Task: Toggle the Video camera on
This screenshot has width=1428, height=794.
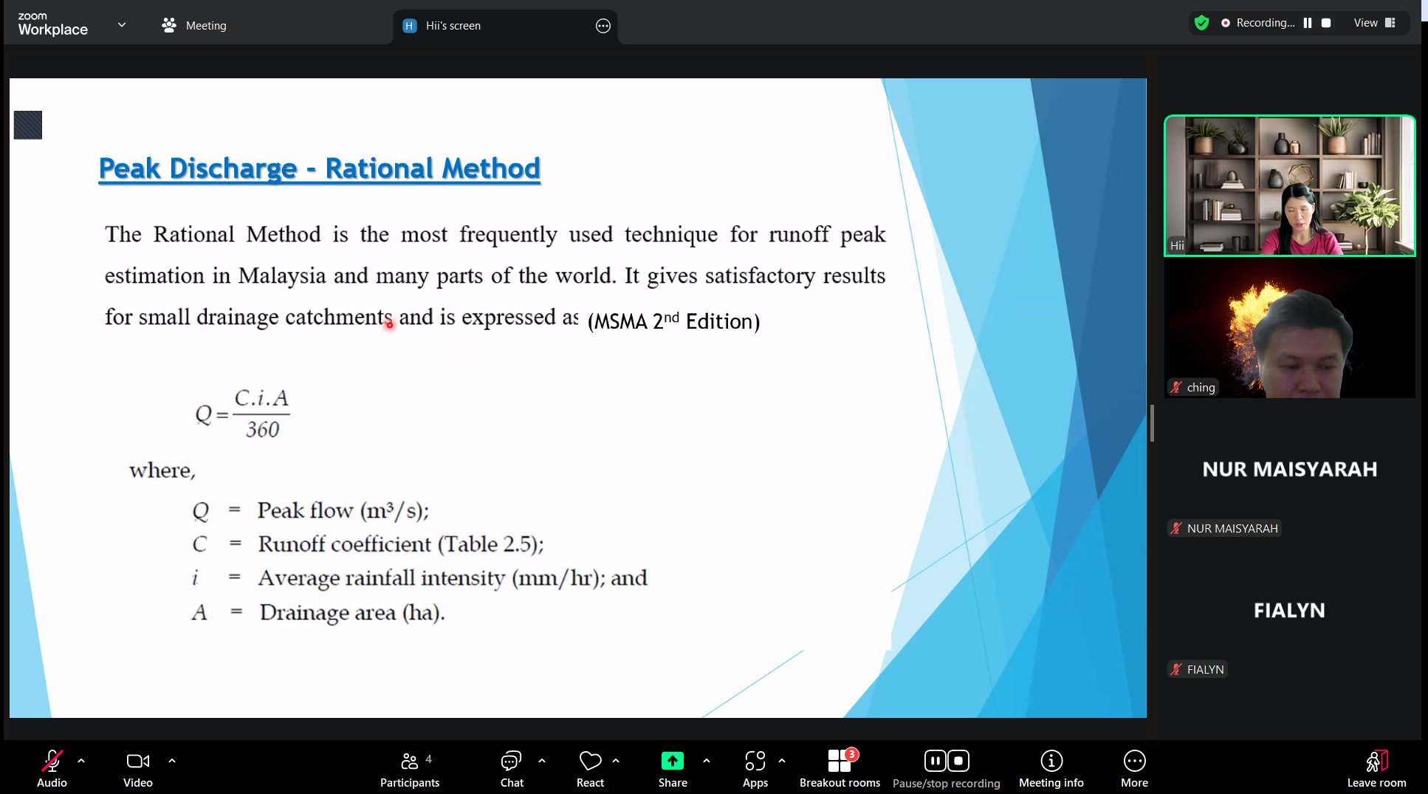Action: 138,768
